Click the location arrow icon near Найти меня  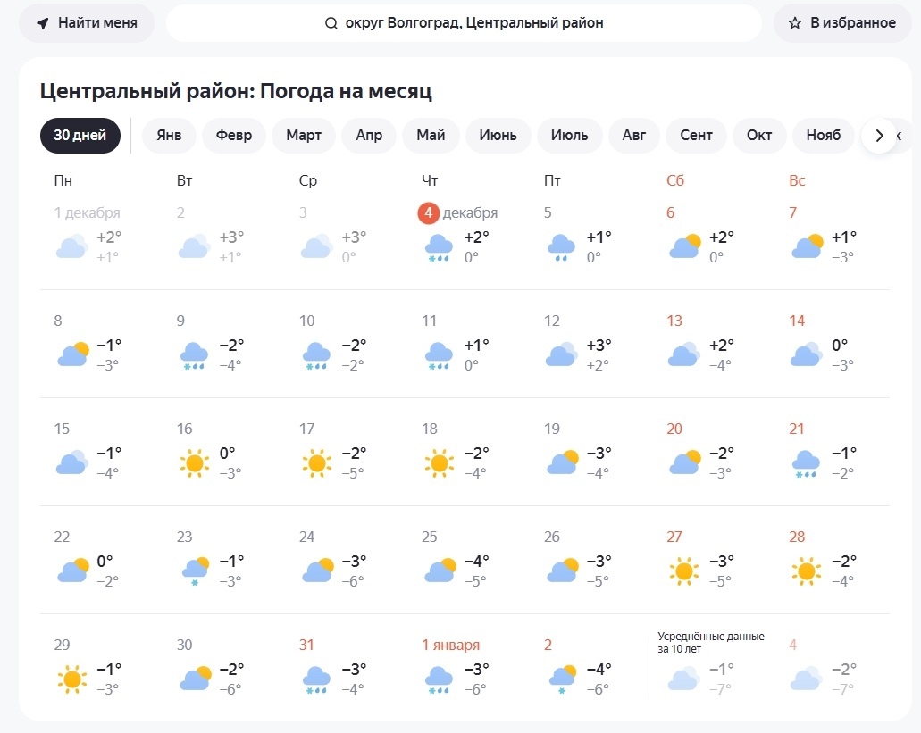pyautogui.click(x=42, y=22)
